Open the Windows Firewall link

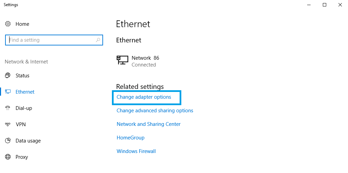pyautogui.click(x=136, y=151)
